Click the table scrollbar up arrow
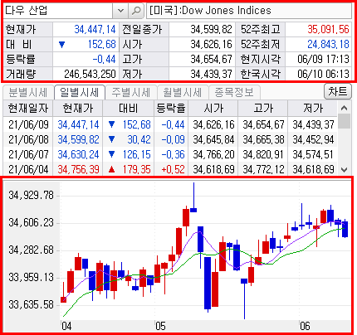 344,108
